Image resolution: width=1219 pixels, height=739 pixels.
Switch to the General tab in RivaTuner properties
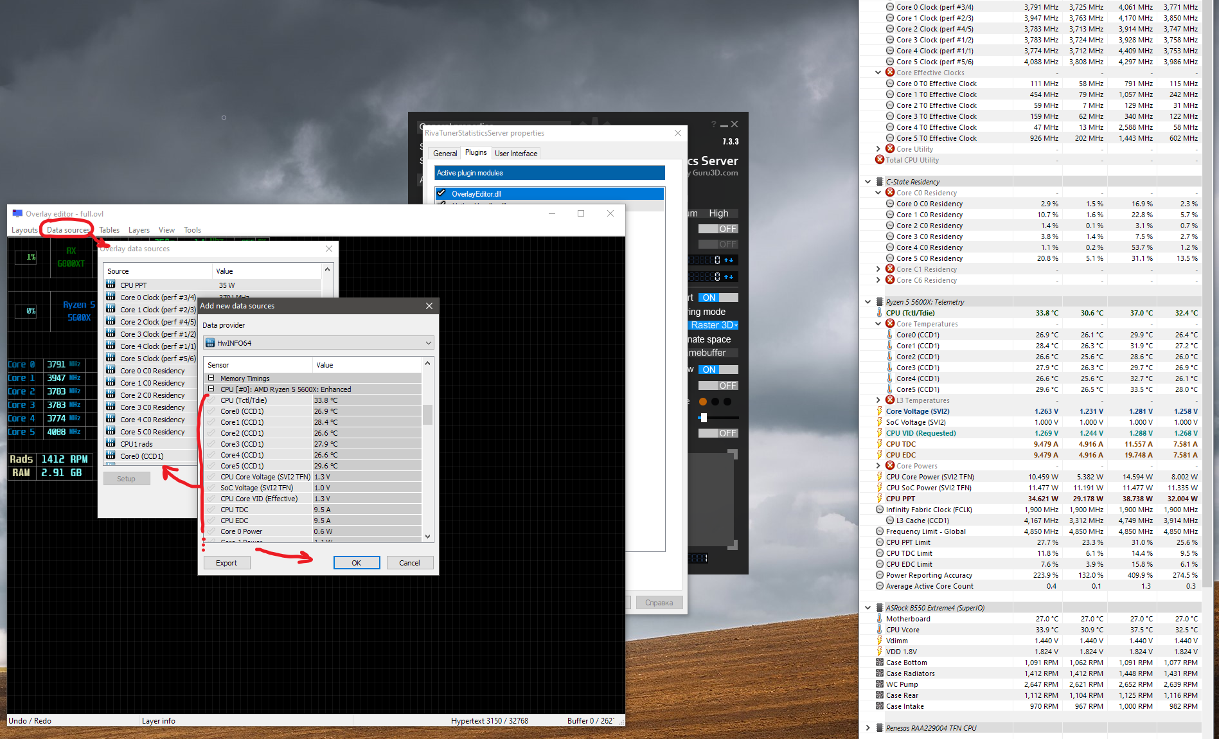[x=445, y=154]
